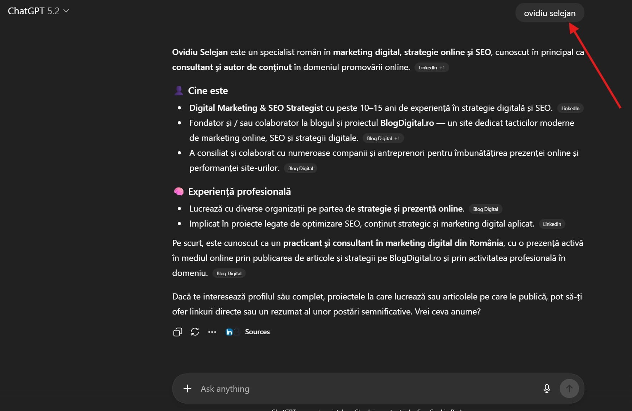The height and width of the screenshot is (411, 632).
Task: Click the Blog Digital citation after 'domeniu'
Action: pos(229,273)
